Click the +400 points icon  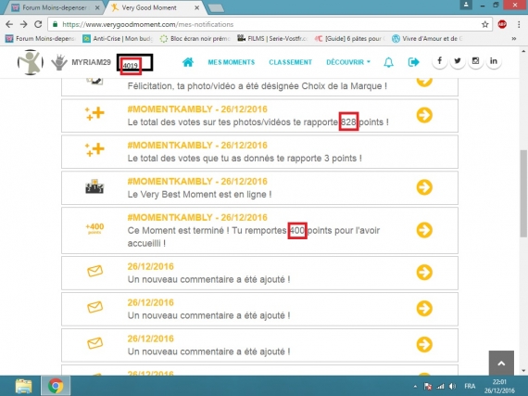pos(94,228)
